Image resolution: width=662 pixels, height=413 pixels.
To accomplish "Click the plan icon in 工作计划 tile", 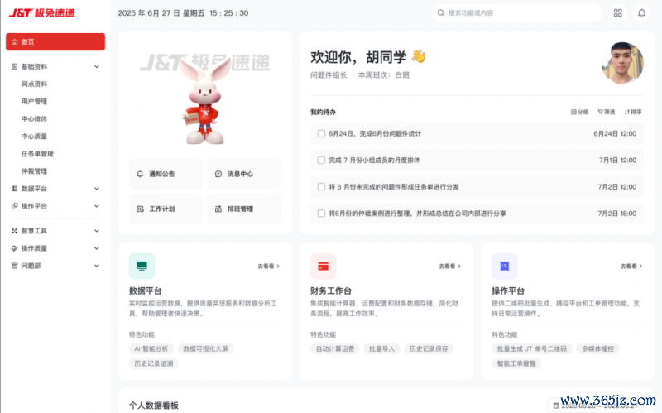I will (140, 209).
